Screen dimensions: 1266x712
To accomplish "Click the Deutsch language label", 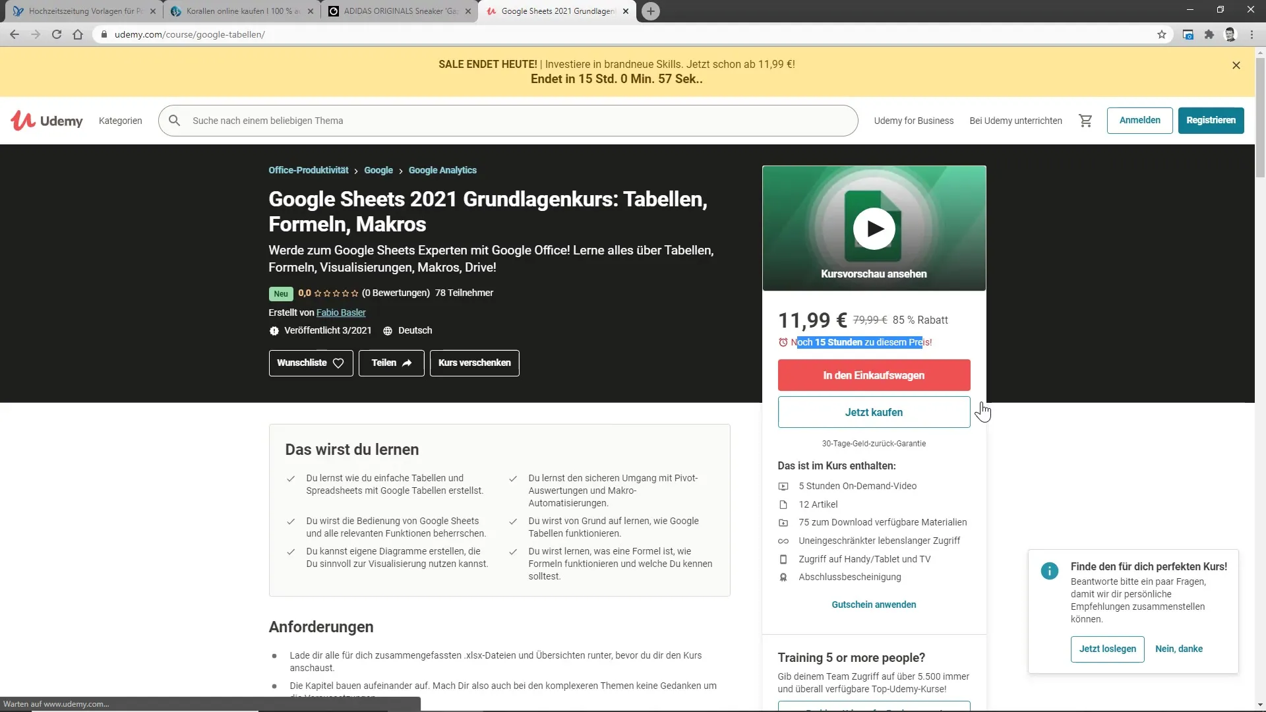I will coord(415,331).
